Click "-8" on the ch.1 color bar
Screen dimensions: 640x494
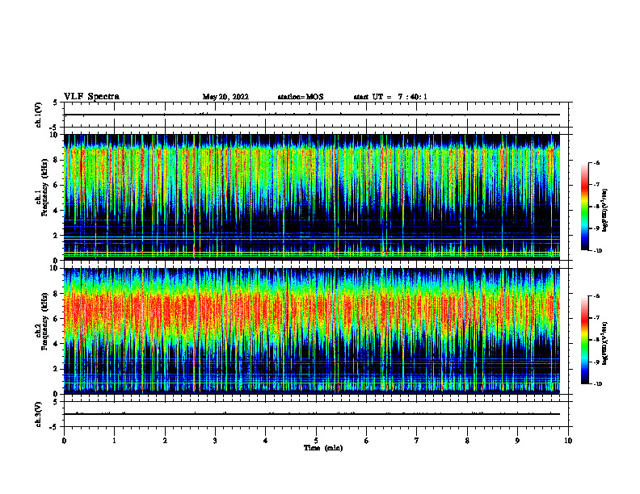pyautogui.click(x=596, y=207)
